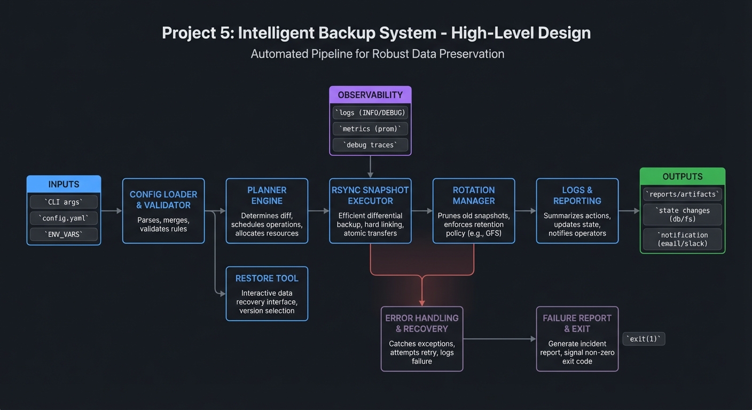Open the ROTATION MANAGER node
Viewport: 752px width, 410px height.
pos(474,210)
